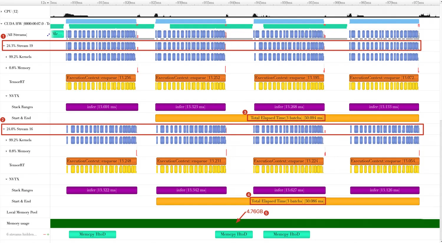Image resolution: width=442 pixels, height=243 pixels.
Task: Select Start & End row under Stream 16
Action: click(21, 201)
